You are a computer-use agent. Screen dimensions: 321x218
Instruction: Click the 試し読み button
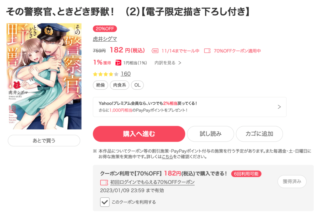tap(210, 134)
